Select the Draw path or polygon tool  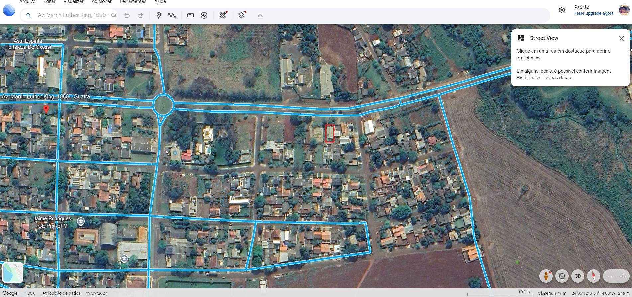(x=172, y=15)
